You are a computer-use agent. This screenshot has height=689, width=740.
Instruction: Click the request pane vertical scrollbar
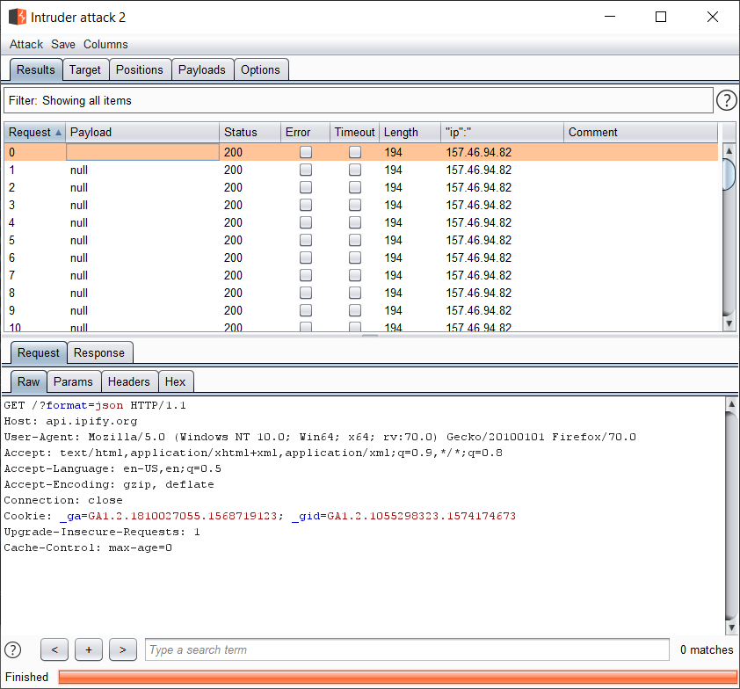click(731, 515)
